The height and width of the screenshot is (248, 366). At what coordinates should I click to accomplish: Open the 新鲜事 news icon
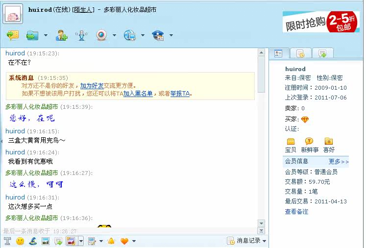point(309,141)
